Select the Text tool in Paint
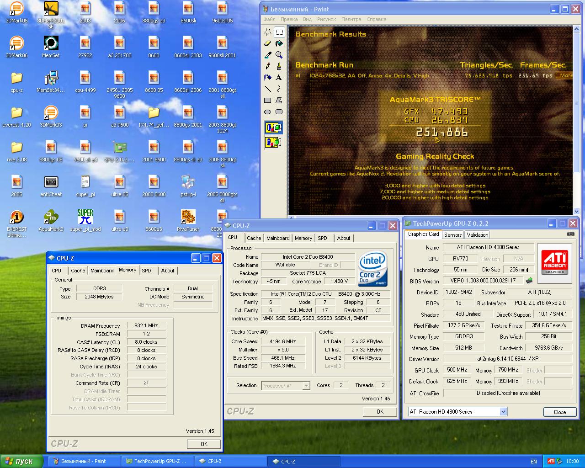This screenshot has width=585, height=468. click(x=279, y=78)
